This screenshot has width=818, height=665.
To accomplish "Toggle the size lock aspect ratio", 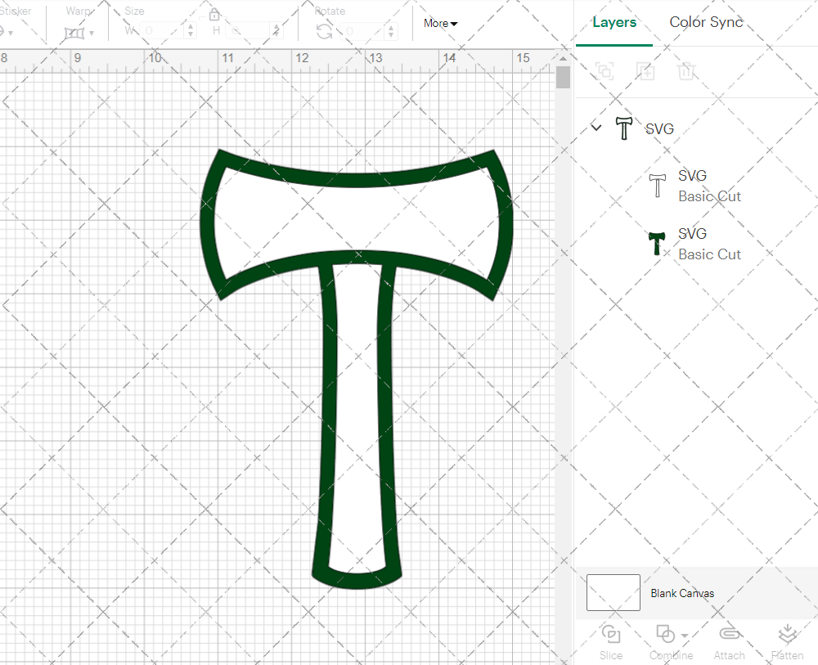I will pyautogui.click(x=214, y=14).
